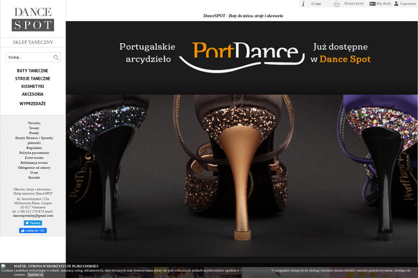Open Kosmetyki menu

pyautogui.click(x=33, y=87)
